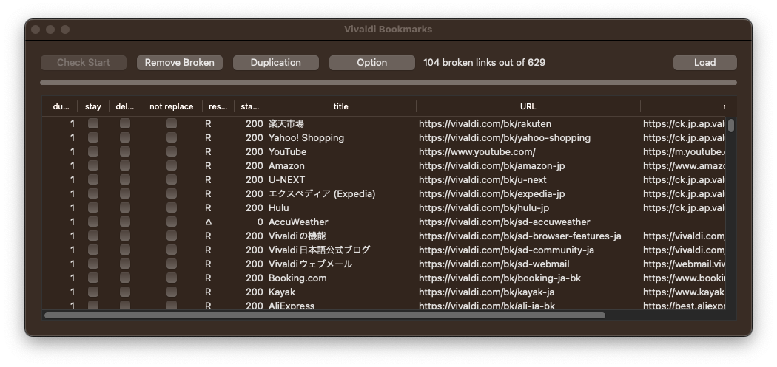The width and height of the screenshot is (777, 367).
Task: Click the horizontal scrollbar thumb
Action: point(325,315)
